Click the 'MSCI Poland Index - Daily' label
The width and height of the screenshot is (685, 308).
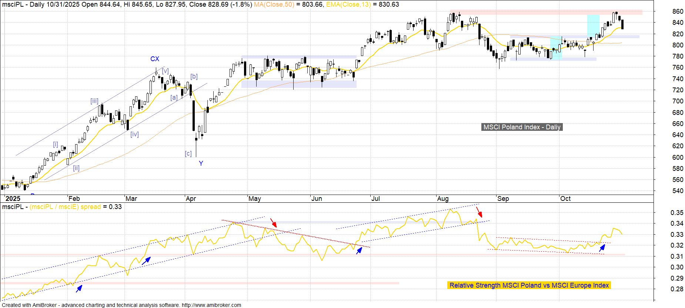[522, 127]
